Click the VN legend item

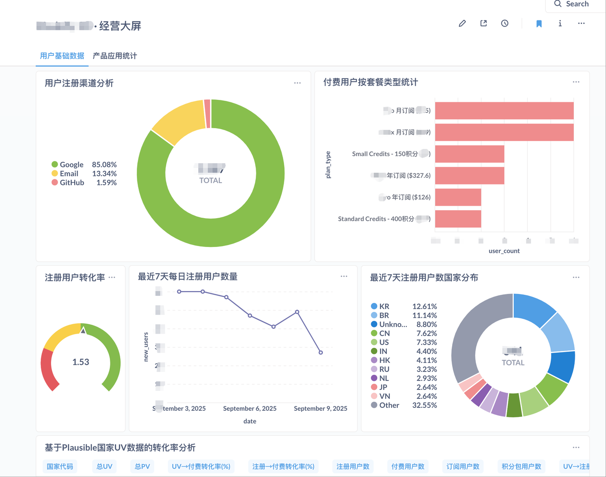[x=381, y=396]
